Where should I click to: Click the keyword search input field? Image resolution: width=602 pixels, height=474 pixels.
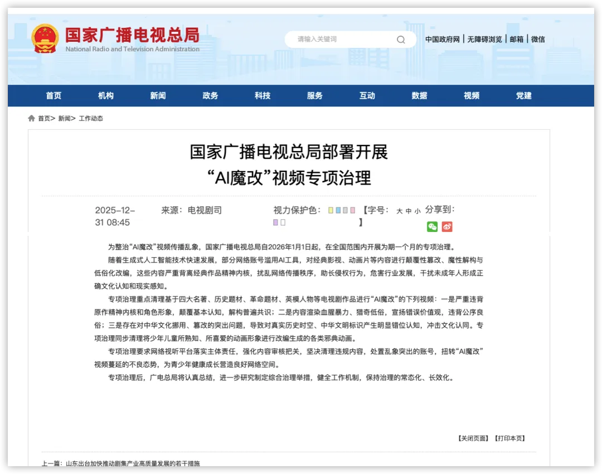350,40
